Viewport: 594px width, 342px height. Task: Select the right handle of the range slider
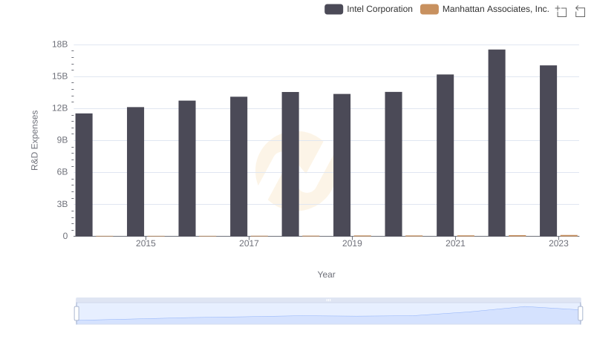[581, 314]
